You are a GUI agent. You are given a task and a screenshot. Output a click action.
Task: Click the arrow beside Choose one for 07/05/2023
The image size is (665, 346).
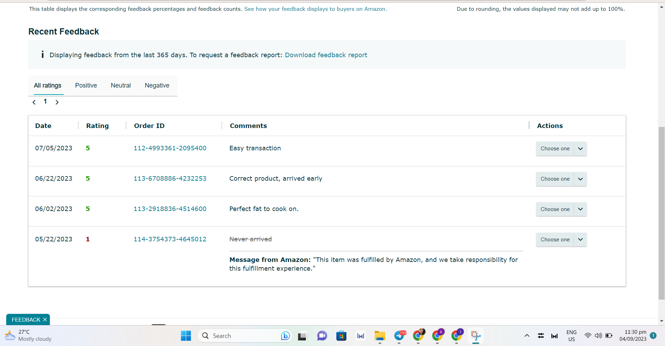coord(580,149)
